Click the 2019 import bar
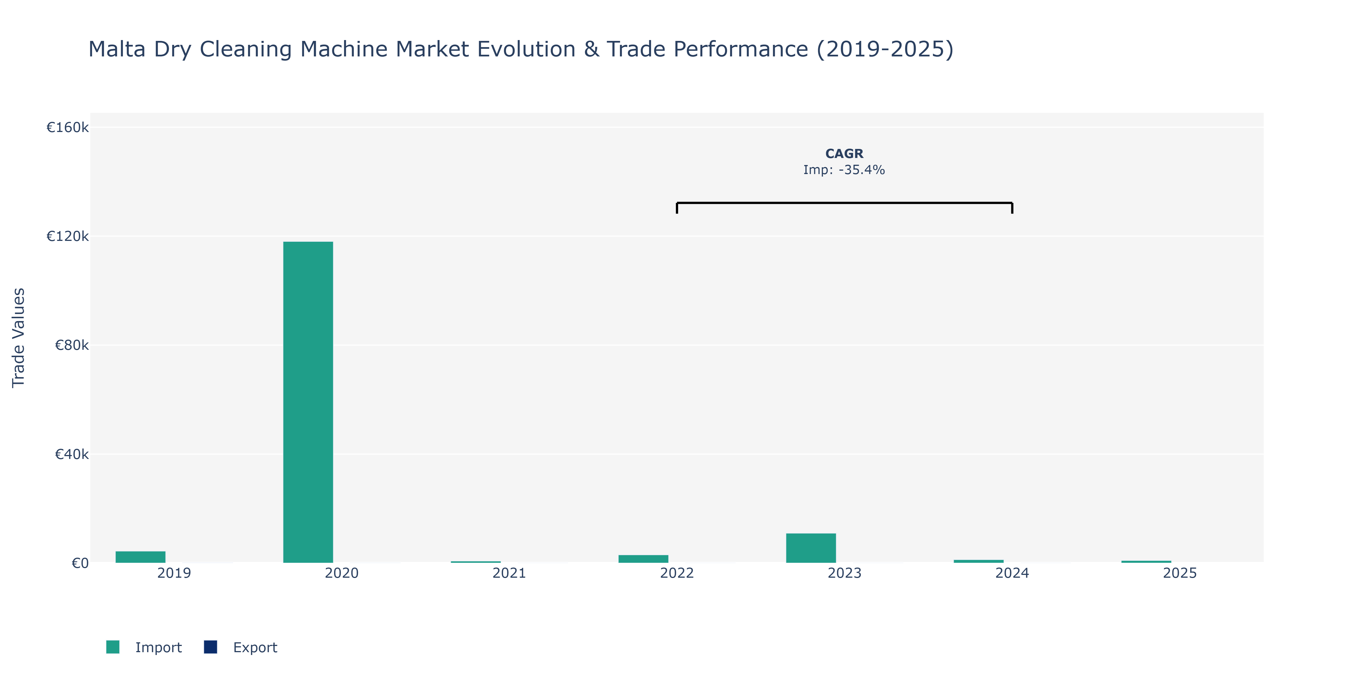The width and height of the screenshot is (1354, 677). (140, 557)
